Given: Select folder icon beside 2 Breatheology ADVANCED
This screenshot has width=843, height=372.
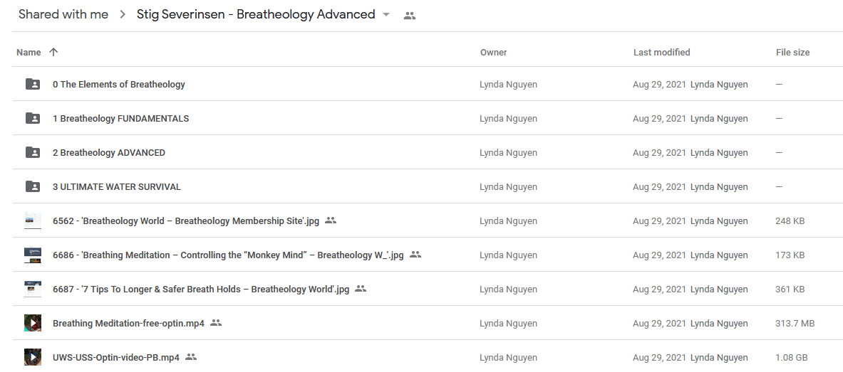Looking at the screenshot, I should pos(33,152).
